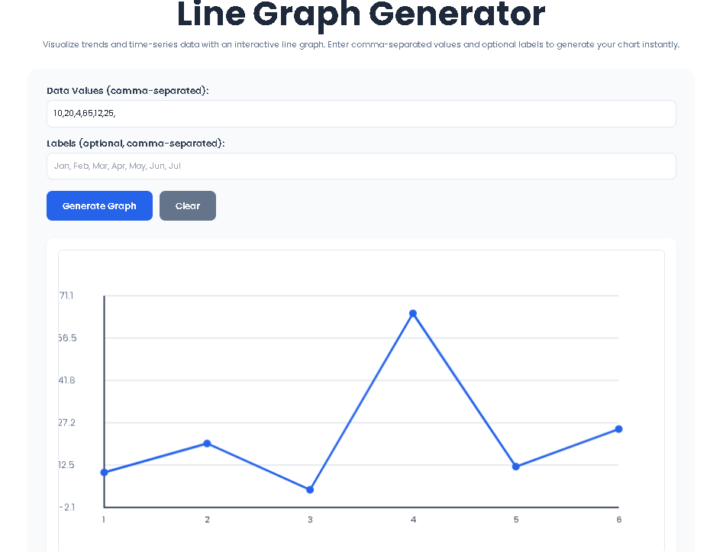Screen dimensions: 710x552
Task: Click the last data point at x position 6
Action: [x=619, y=429]
